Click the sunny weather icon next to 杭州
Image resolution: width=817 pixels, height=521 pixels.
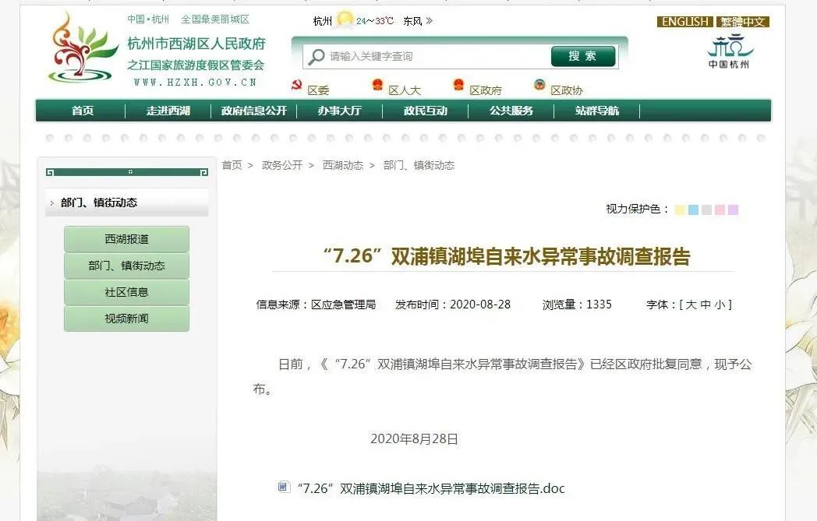coord(345,21)
